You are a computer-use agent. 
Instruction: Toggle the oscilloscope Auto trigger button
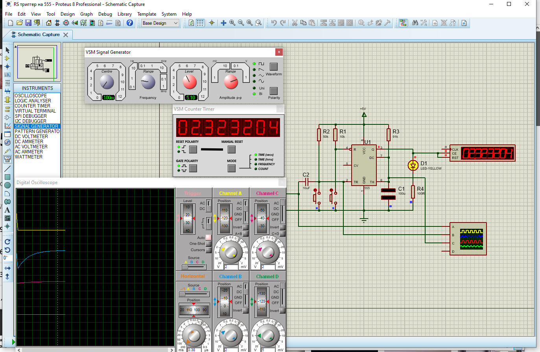[x=209, y=237]
